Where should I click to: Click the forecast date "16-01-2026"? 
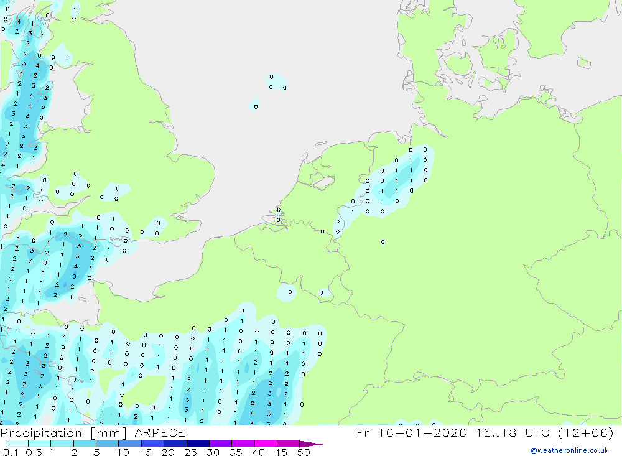422,432
